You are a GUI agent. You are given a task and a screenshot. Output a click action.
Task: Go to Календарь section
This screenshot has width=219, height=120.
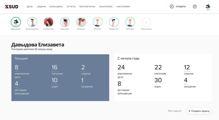coord(56,7)
